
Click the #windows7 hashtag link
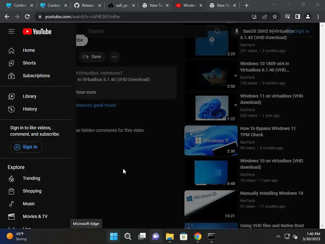(x=111, y=73)
